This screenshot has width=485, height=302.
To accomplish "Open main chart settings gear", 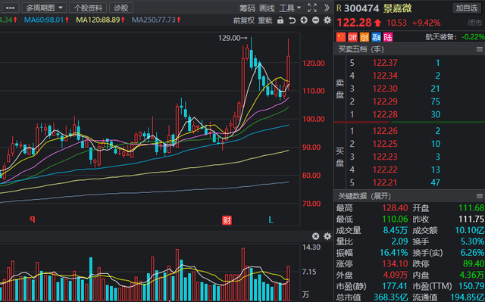I will pyautogui.click(x=327, y=20).
